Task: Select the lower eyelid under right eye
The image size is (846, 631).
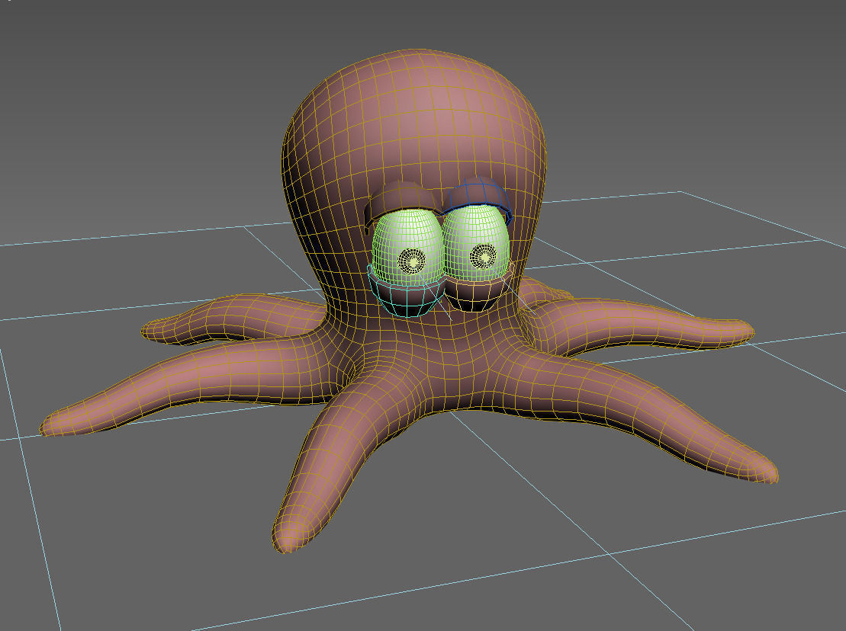Action: pyautogui.click(x=478, y=293)
